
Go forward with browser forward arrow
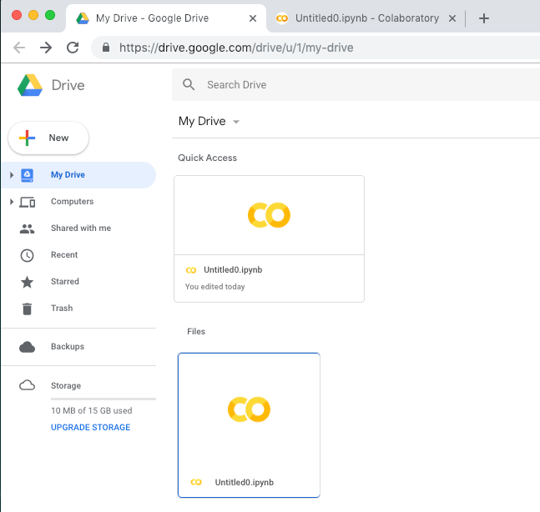click(46, 48)
